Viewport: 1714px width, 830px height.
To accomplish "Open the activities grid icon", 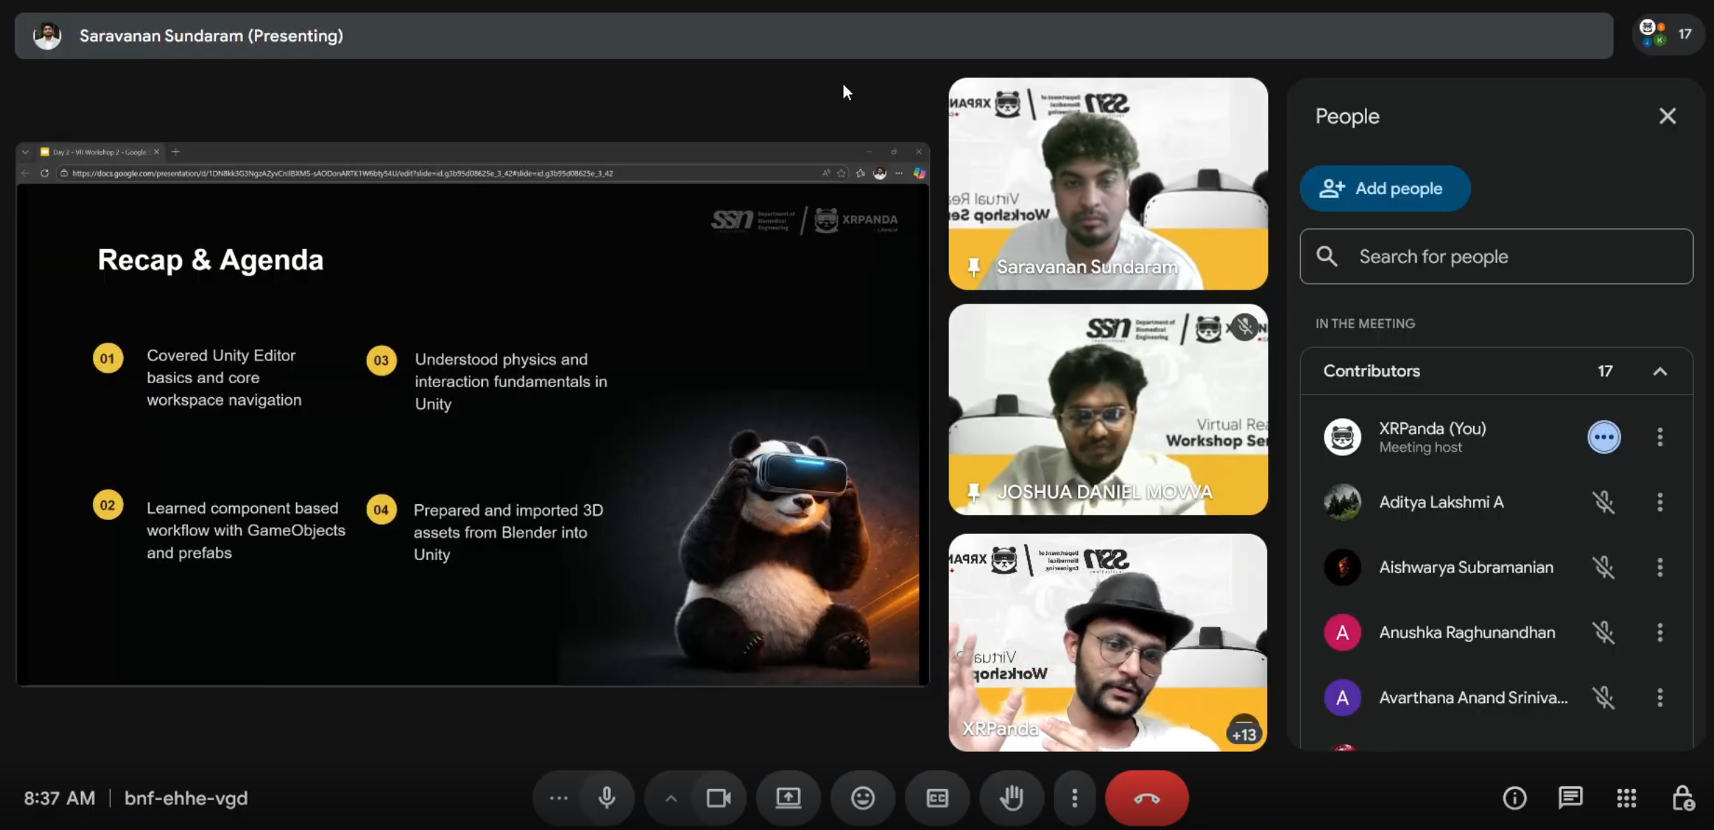I will [1626, 798].
